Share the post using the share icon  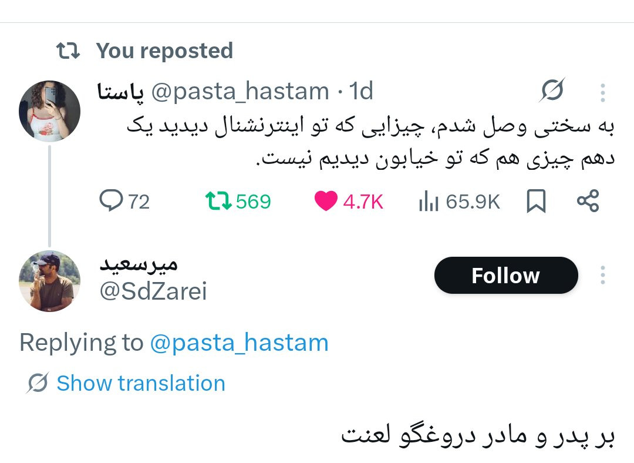[x=588, y=201]
